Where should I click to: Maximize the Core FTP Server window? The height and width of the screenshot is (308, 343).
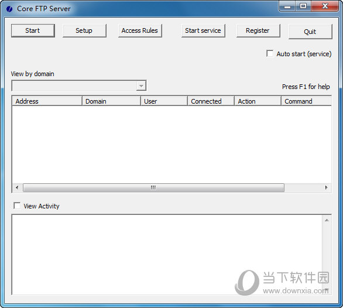[303, 6]
